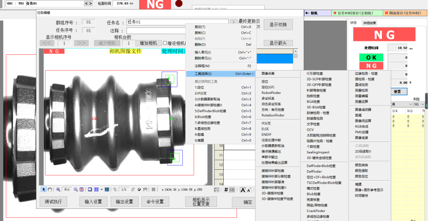Click the hash (#) display icon

226,190
